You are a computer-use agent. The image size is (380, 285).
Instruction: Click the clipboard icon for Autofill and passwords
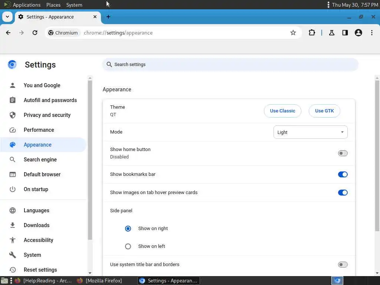pos(13,100)
